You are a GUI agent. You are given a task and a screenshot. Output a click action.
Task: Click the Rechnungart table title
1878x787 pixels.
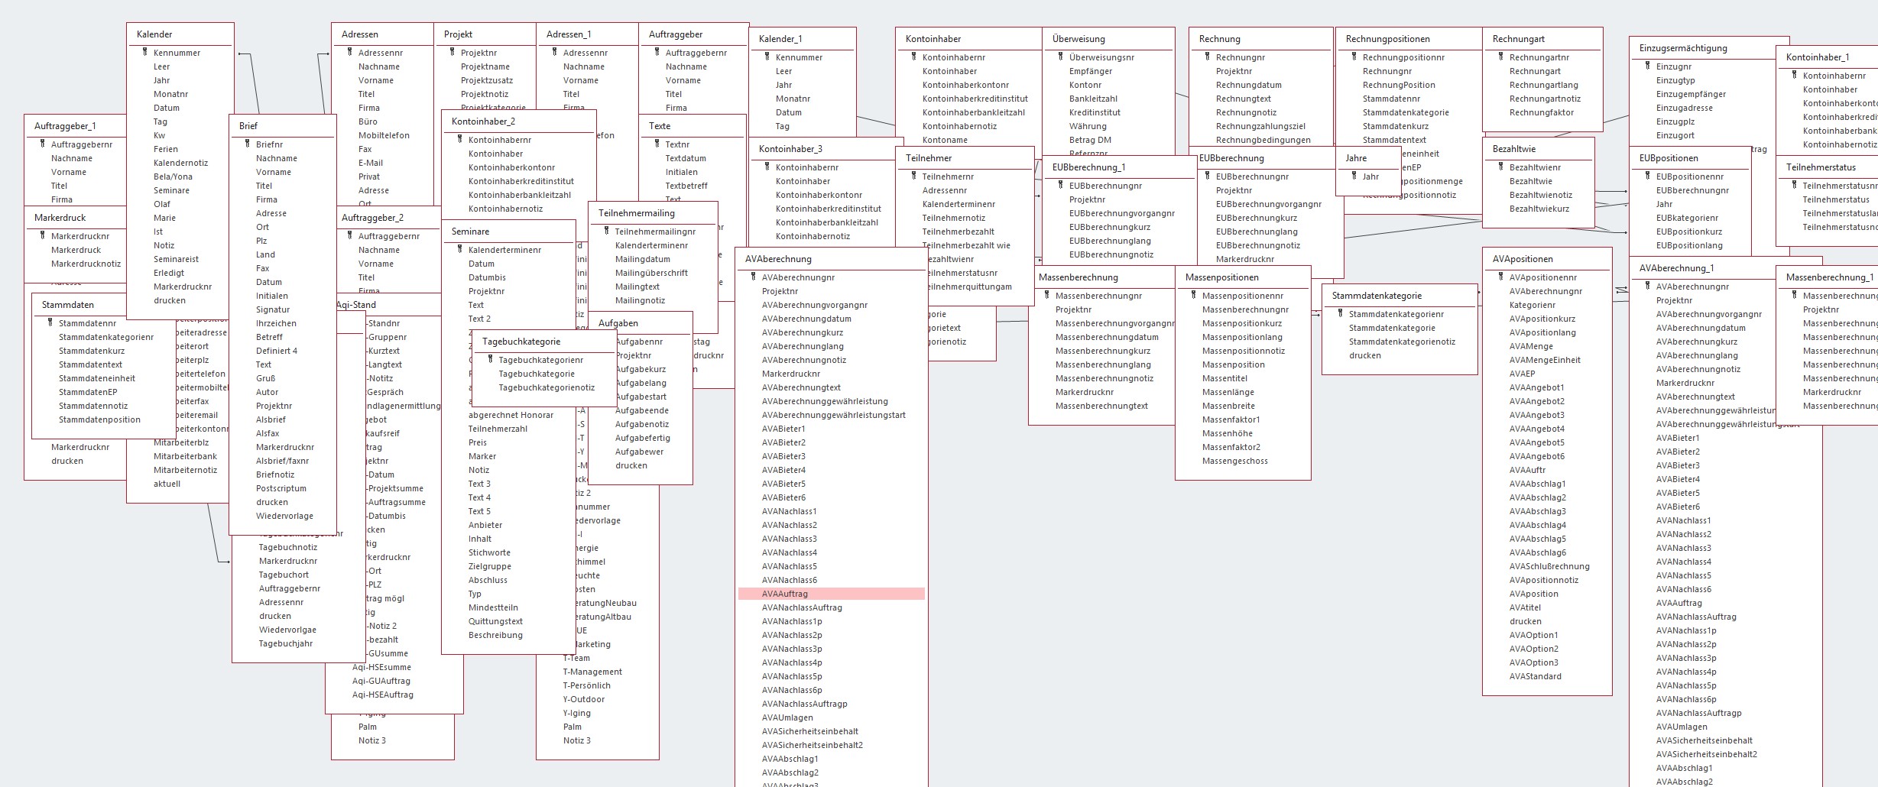1518,39
